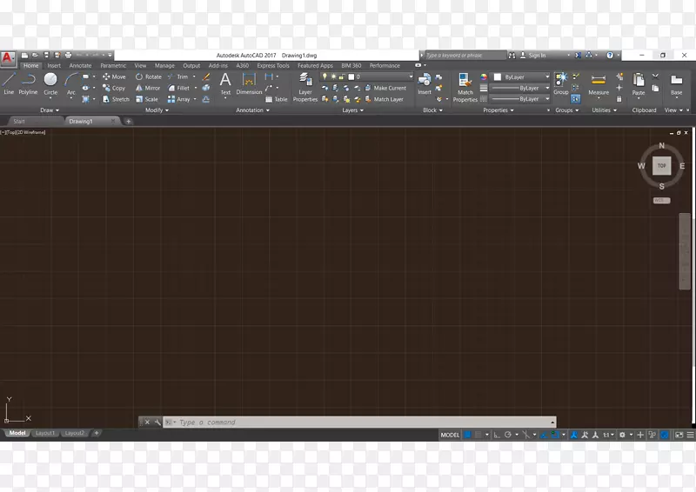Screen dimensions: 696x492
Task: Toggle clean screen in status bar
Action: click(679, 435)
